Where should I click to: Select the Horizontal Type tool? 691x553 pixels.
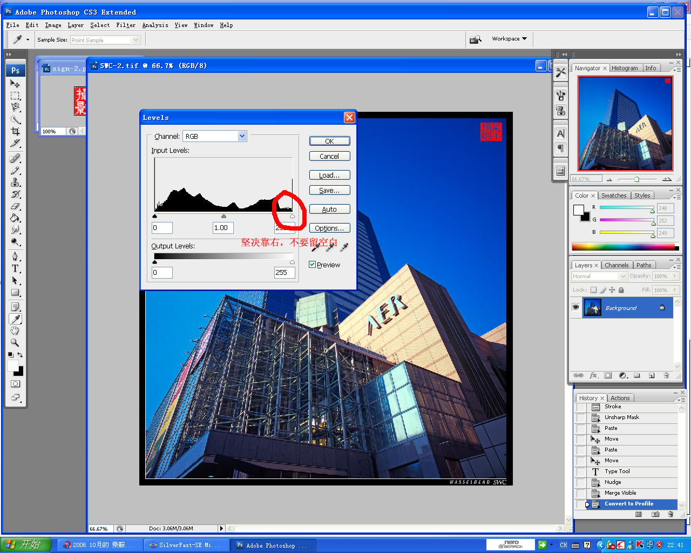(x=15, y=268)
